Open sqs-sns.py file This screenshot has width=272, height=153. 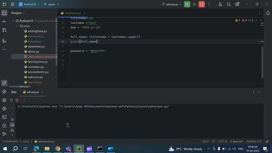(33, 82)
